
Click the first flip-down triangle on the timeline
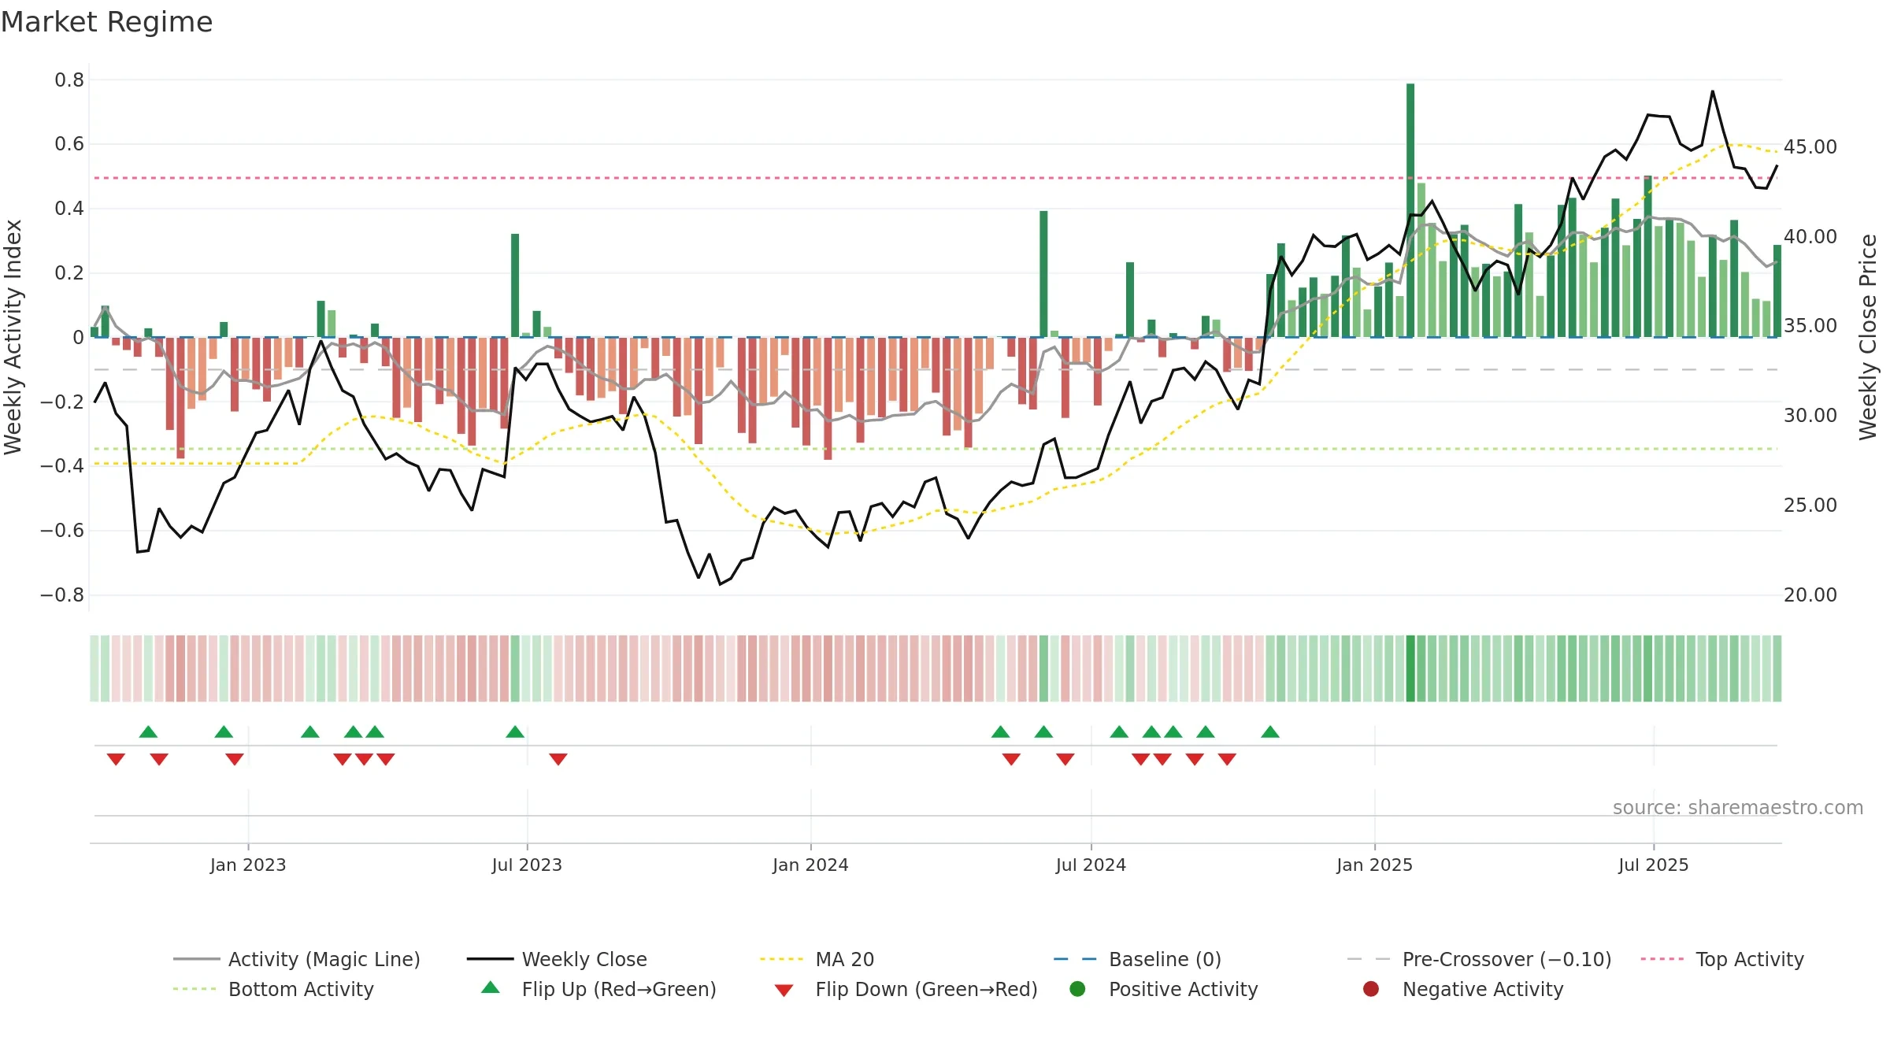coord(116,759)
